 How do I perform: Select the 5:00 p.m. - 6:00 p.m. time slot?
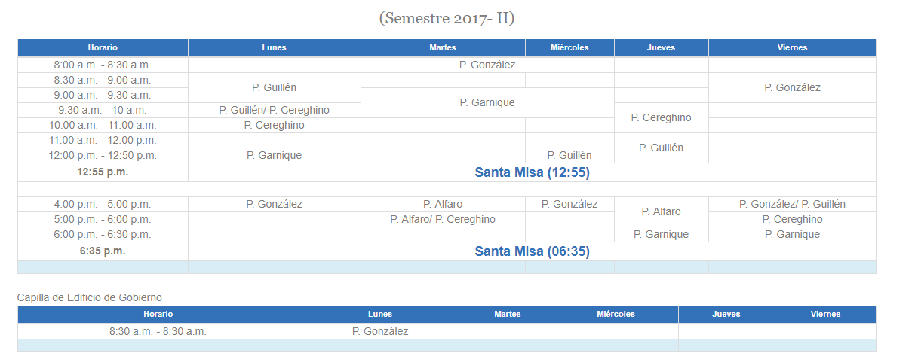pos(103,219)
